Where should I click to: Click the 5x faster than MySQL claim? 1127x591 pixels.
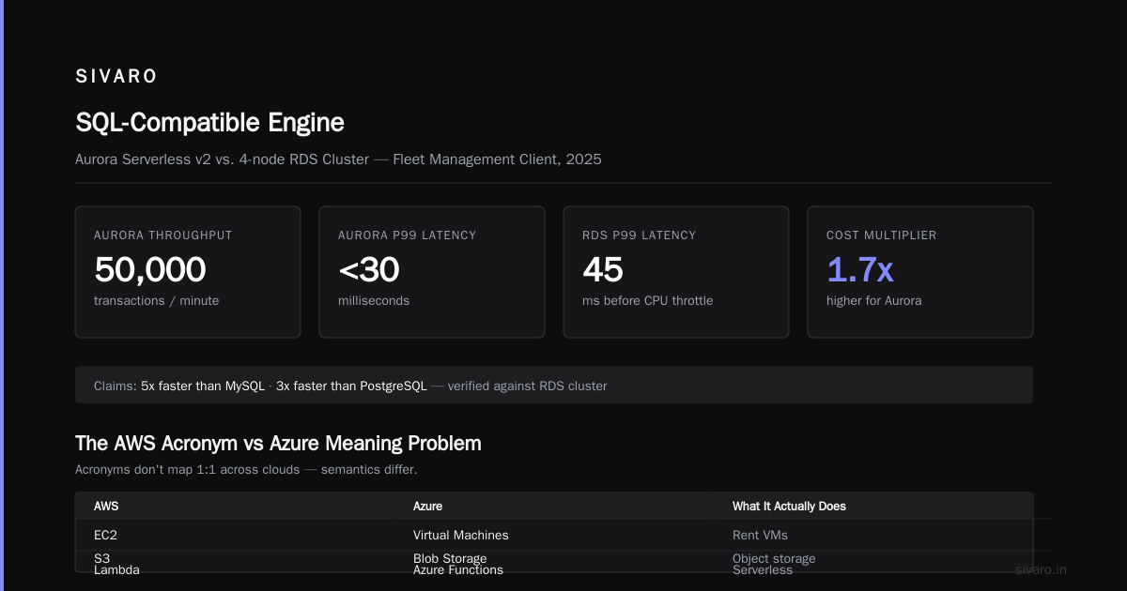(x=205, y=386)
